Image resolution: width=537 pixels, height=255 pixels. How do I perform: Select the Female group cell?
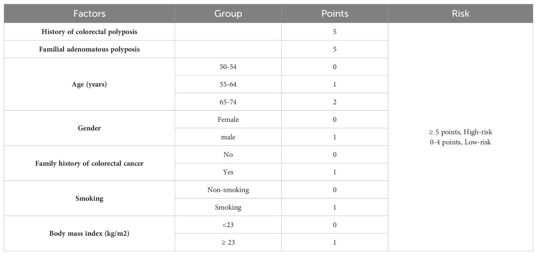point(228,119)
